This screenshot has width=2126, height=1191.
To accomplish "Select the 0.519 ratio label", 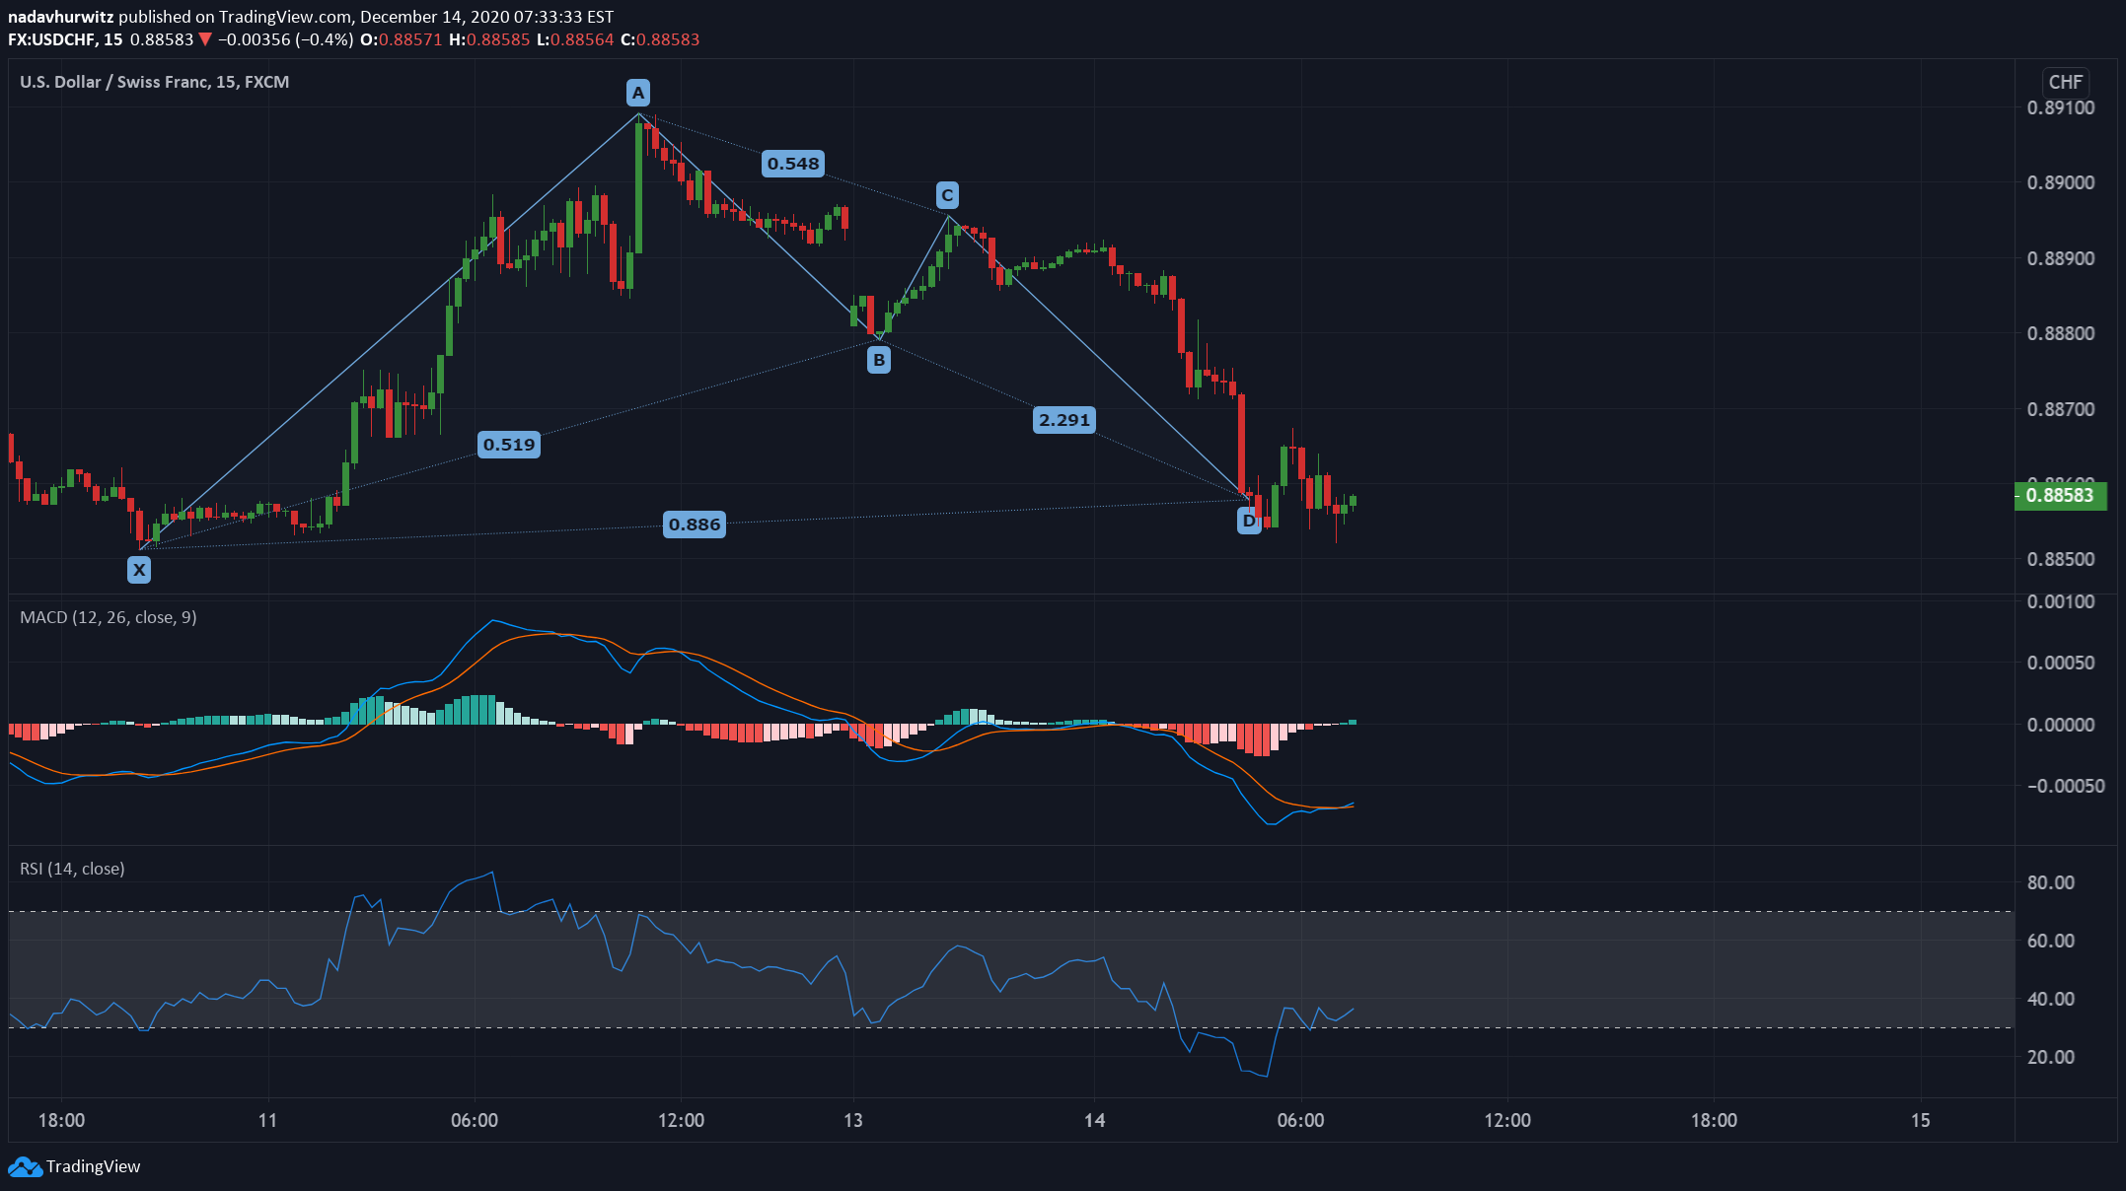I will [509, 445].
